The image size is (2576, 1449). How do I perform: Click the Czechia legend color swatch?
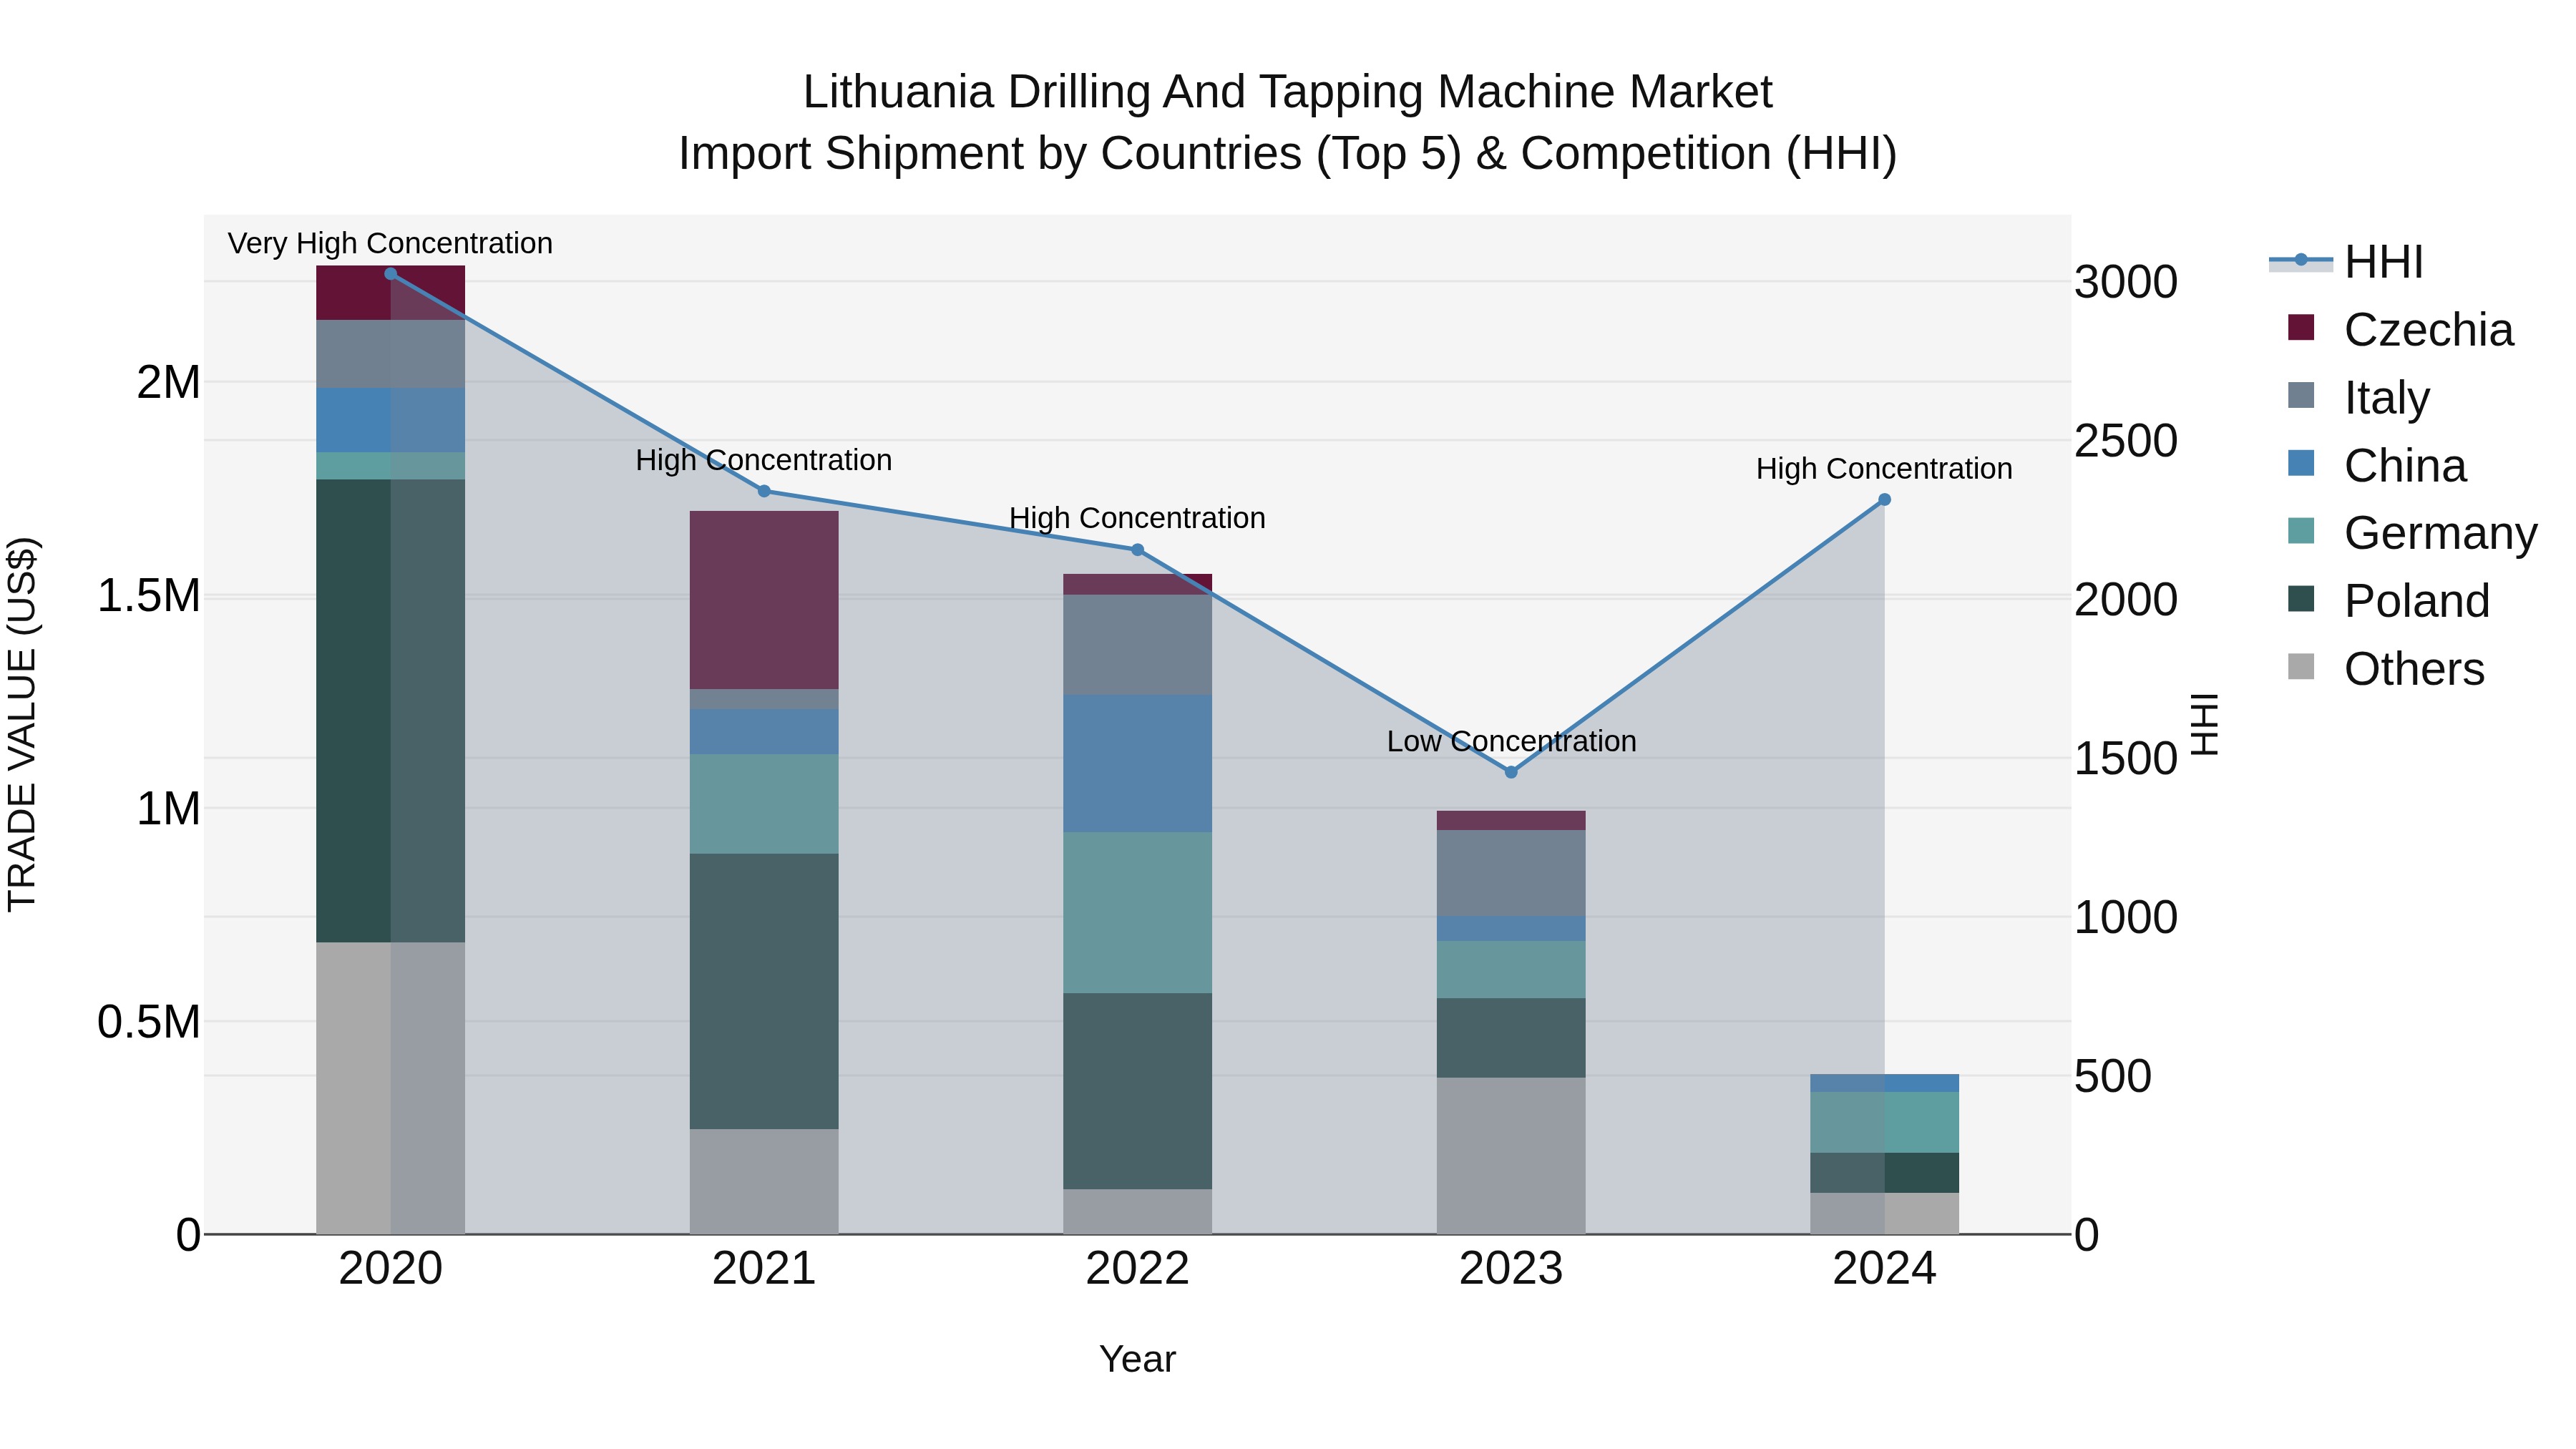tap(2301, 328)
